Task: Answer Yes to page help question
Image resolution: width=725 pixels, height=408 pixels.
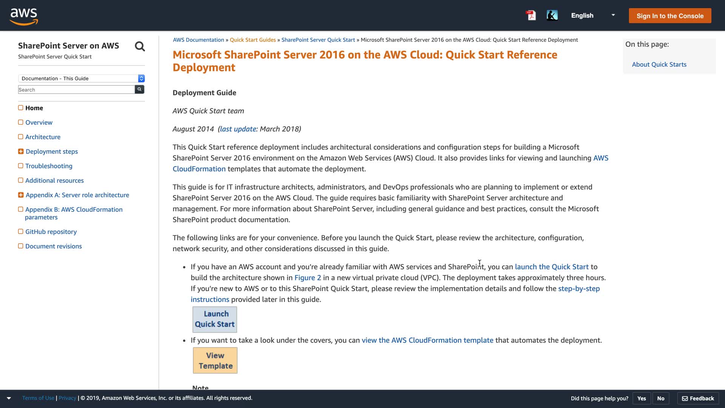Action: [642, 398]
